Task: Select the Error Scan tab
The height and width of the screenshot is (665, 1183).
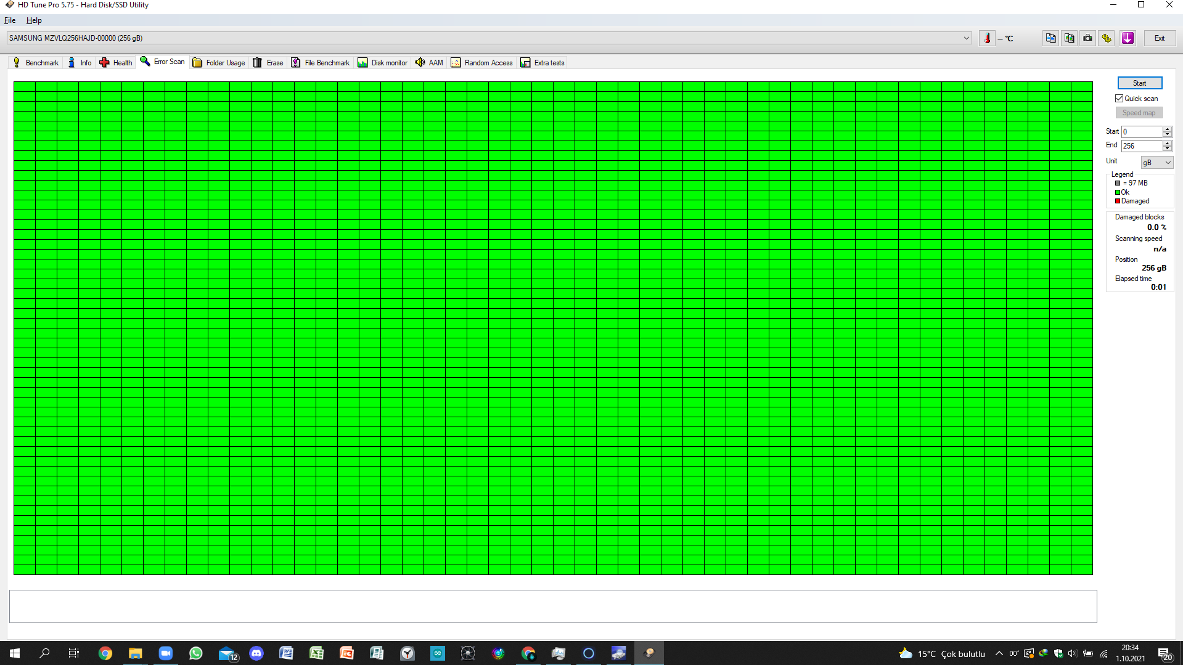Action: (163, 62)
